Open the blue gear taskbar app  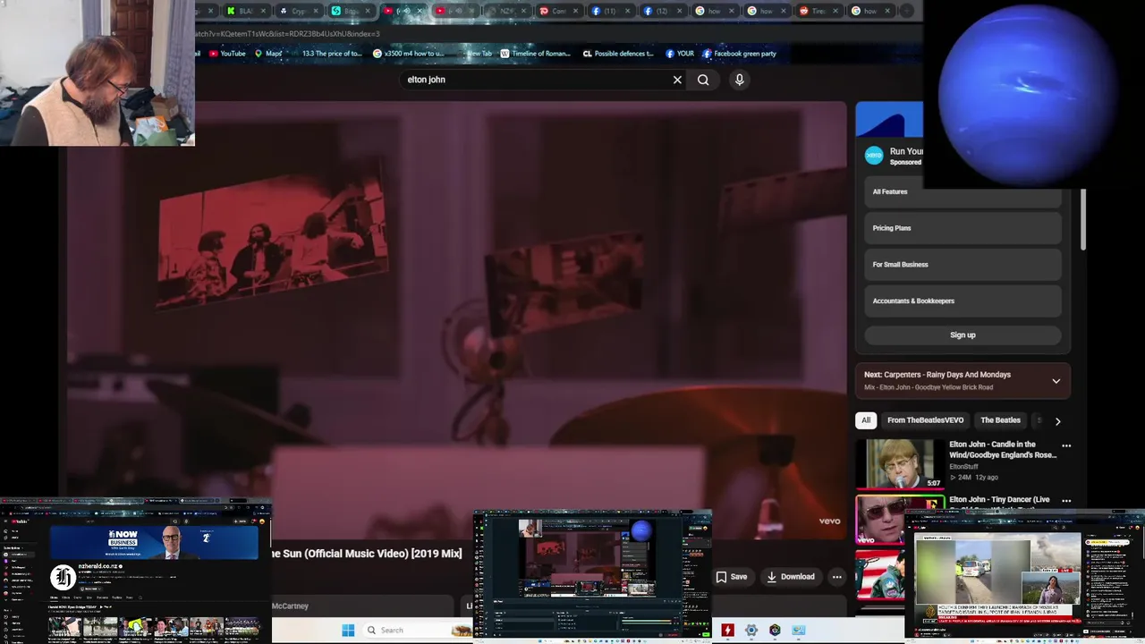point(751,630)
